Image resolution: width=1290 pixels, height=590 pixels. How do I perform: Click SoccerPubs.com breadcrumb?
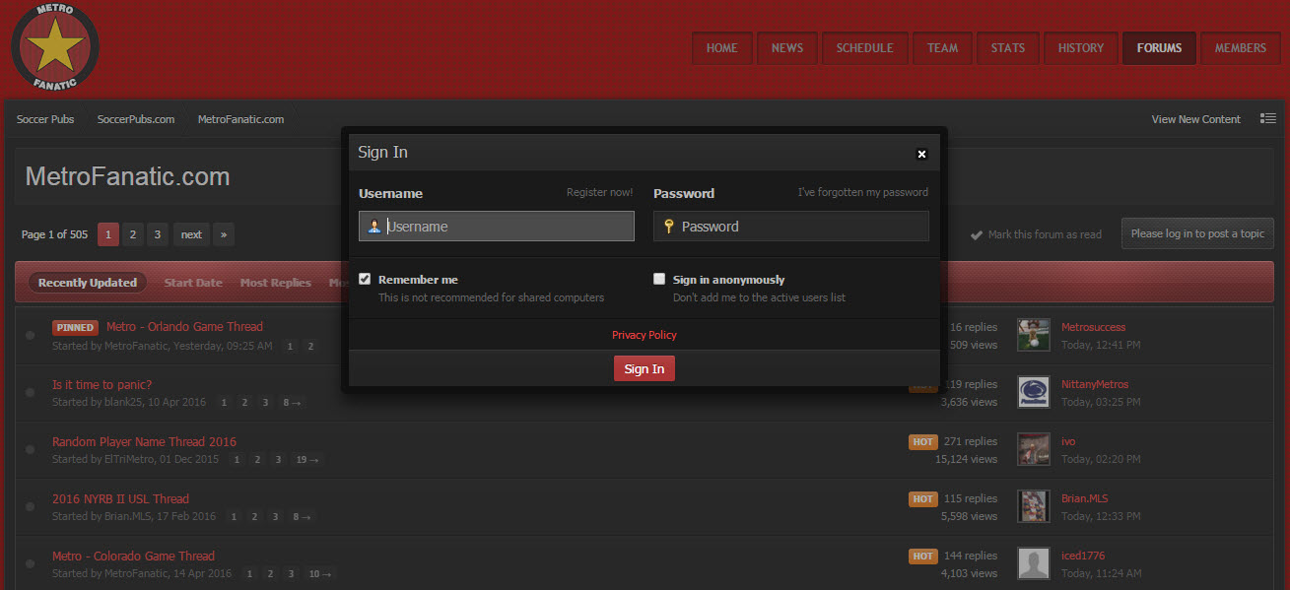[136, 119]
